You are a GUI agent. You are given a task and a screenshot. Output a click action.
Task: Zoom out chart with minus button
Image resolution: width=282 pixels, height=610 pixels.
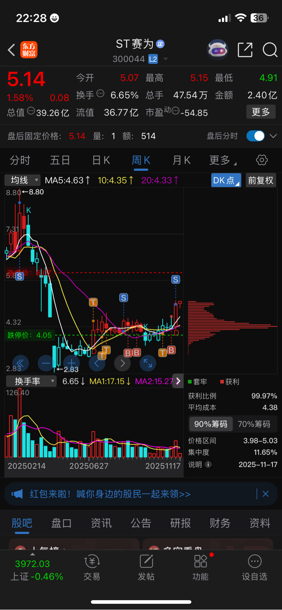point(46,364)
